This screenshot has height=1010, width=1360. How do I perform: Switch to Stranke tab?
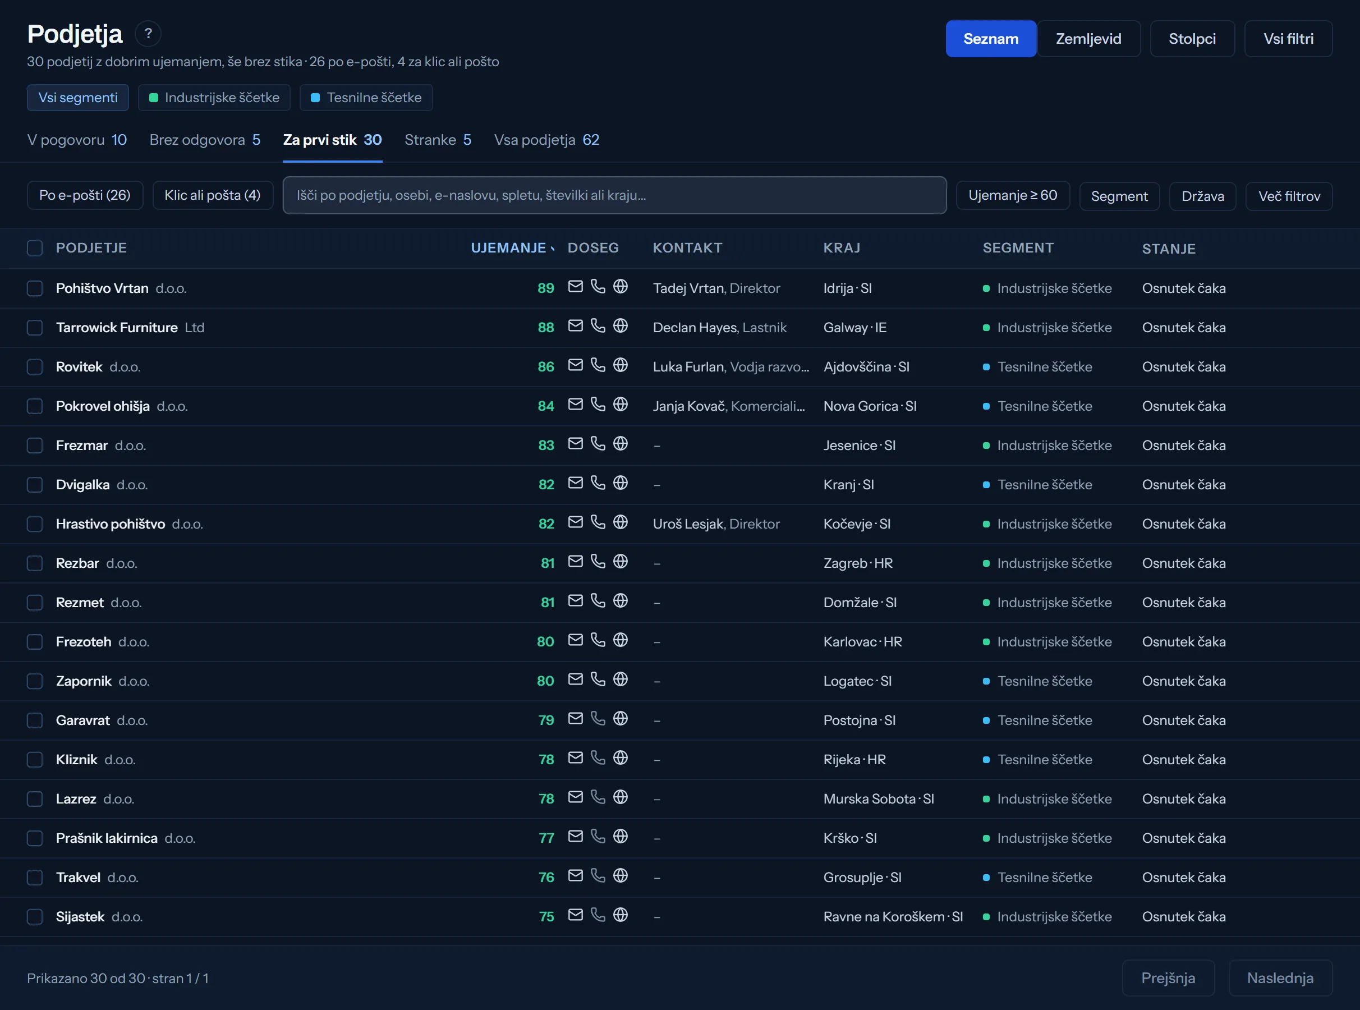(x=438, y=140)
